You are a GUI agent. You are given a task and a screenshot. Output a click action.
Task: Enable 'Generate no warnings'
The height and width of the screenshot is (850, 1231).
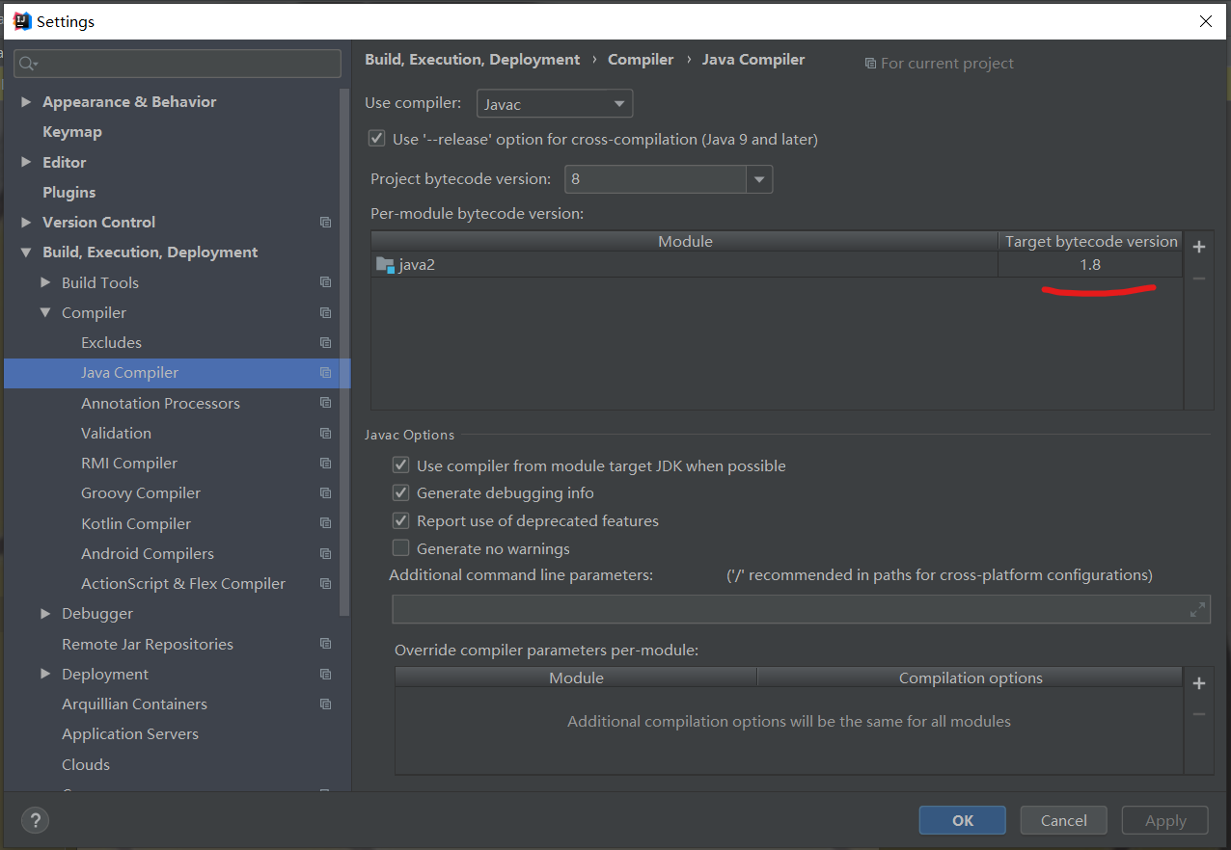[400, 547]
